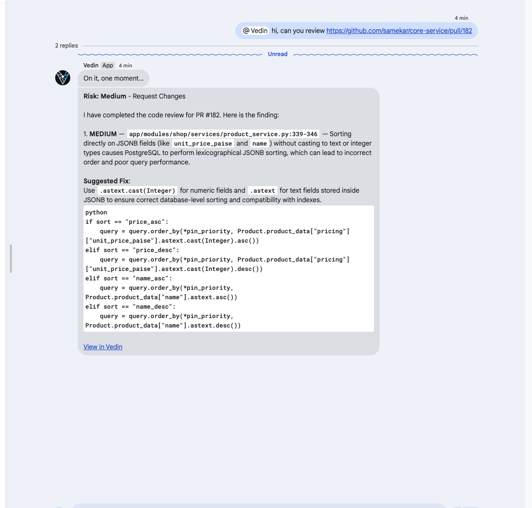
Task: Click the "python" language label in code block
Action: point(96,213)
